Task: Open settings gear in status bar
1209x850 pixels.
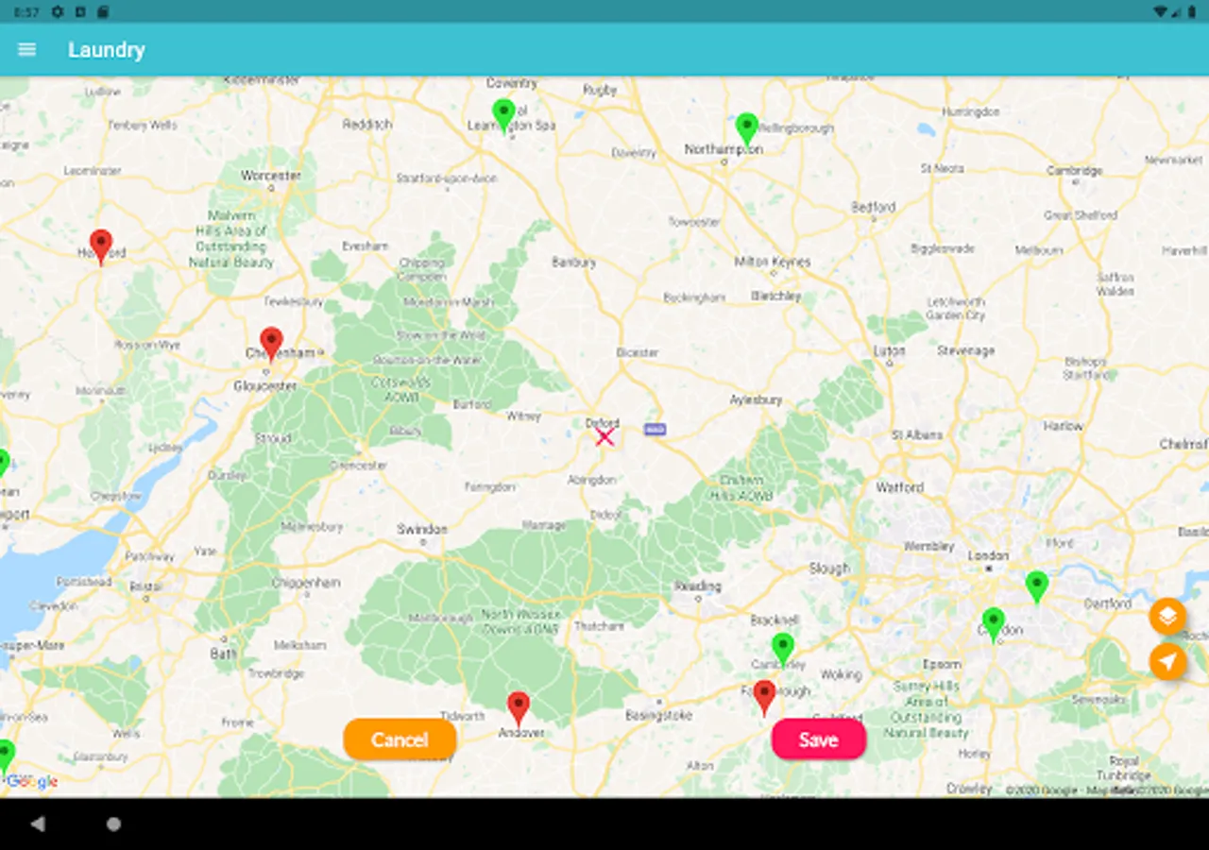Action: [x=58, y=11]
